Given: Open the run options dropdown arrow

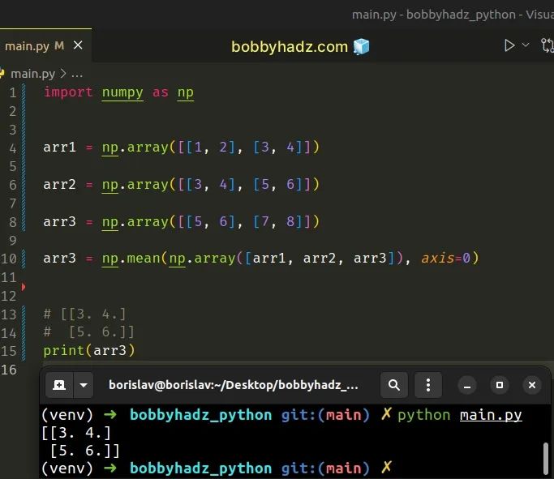Looking at the screenshot, I should pyautogui.click(x=526, y=45).
